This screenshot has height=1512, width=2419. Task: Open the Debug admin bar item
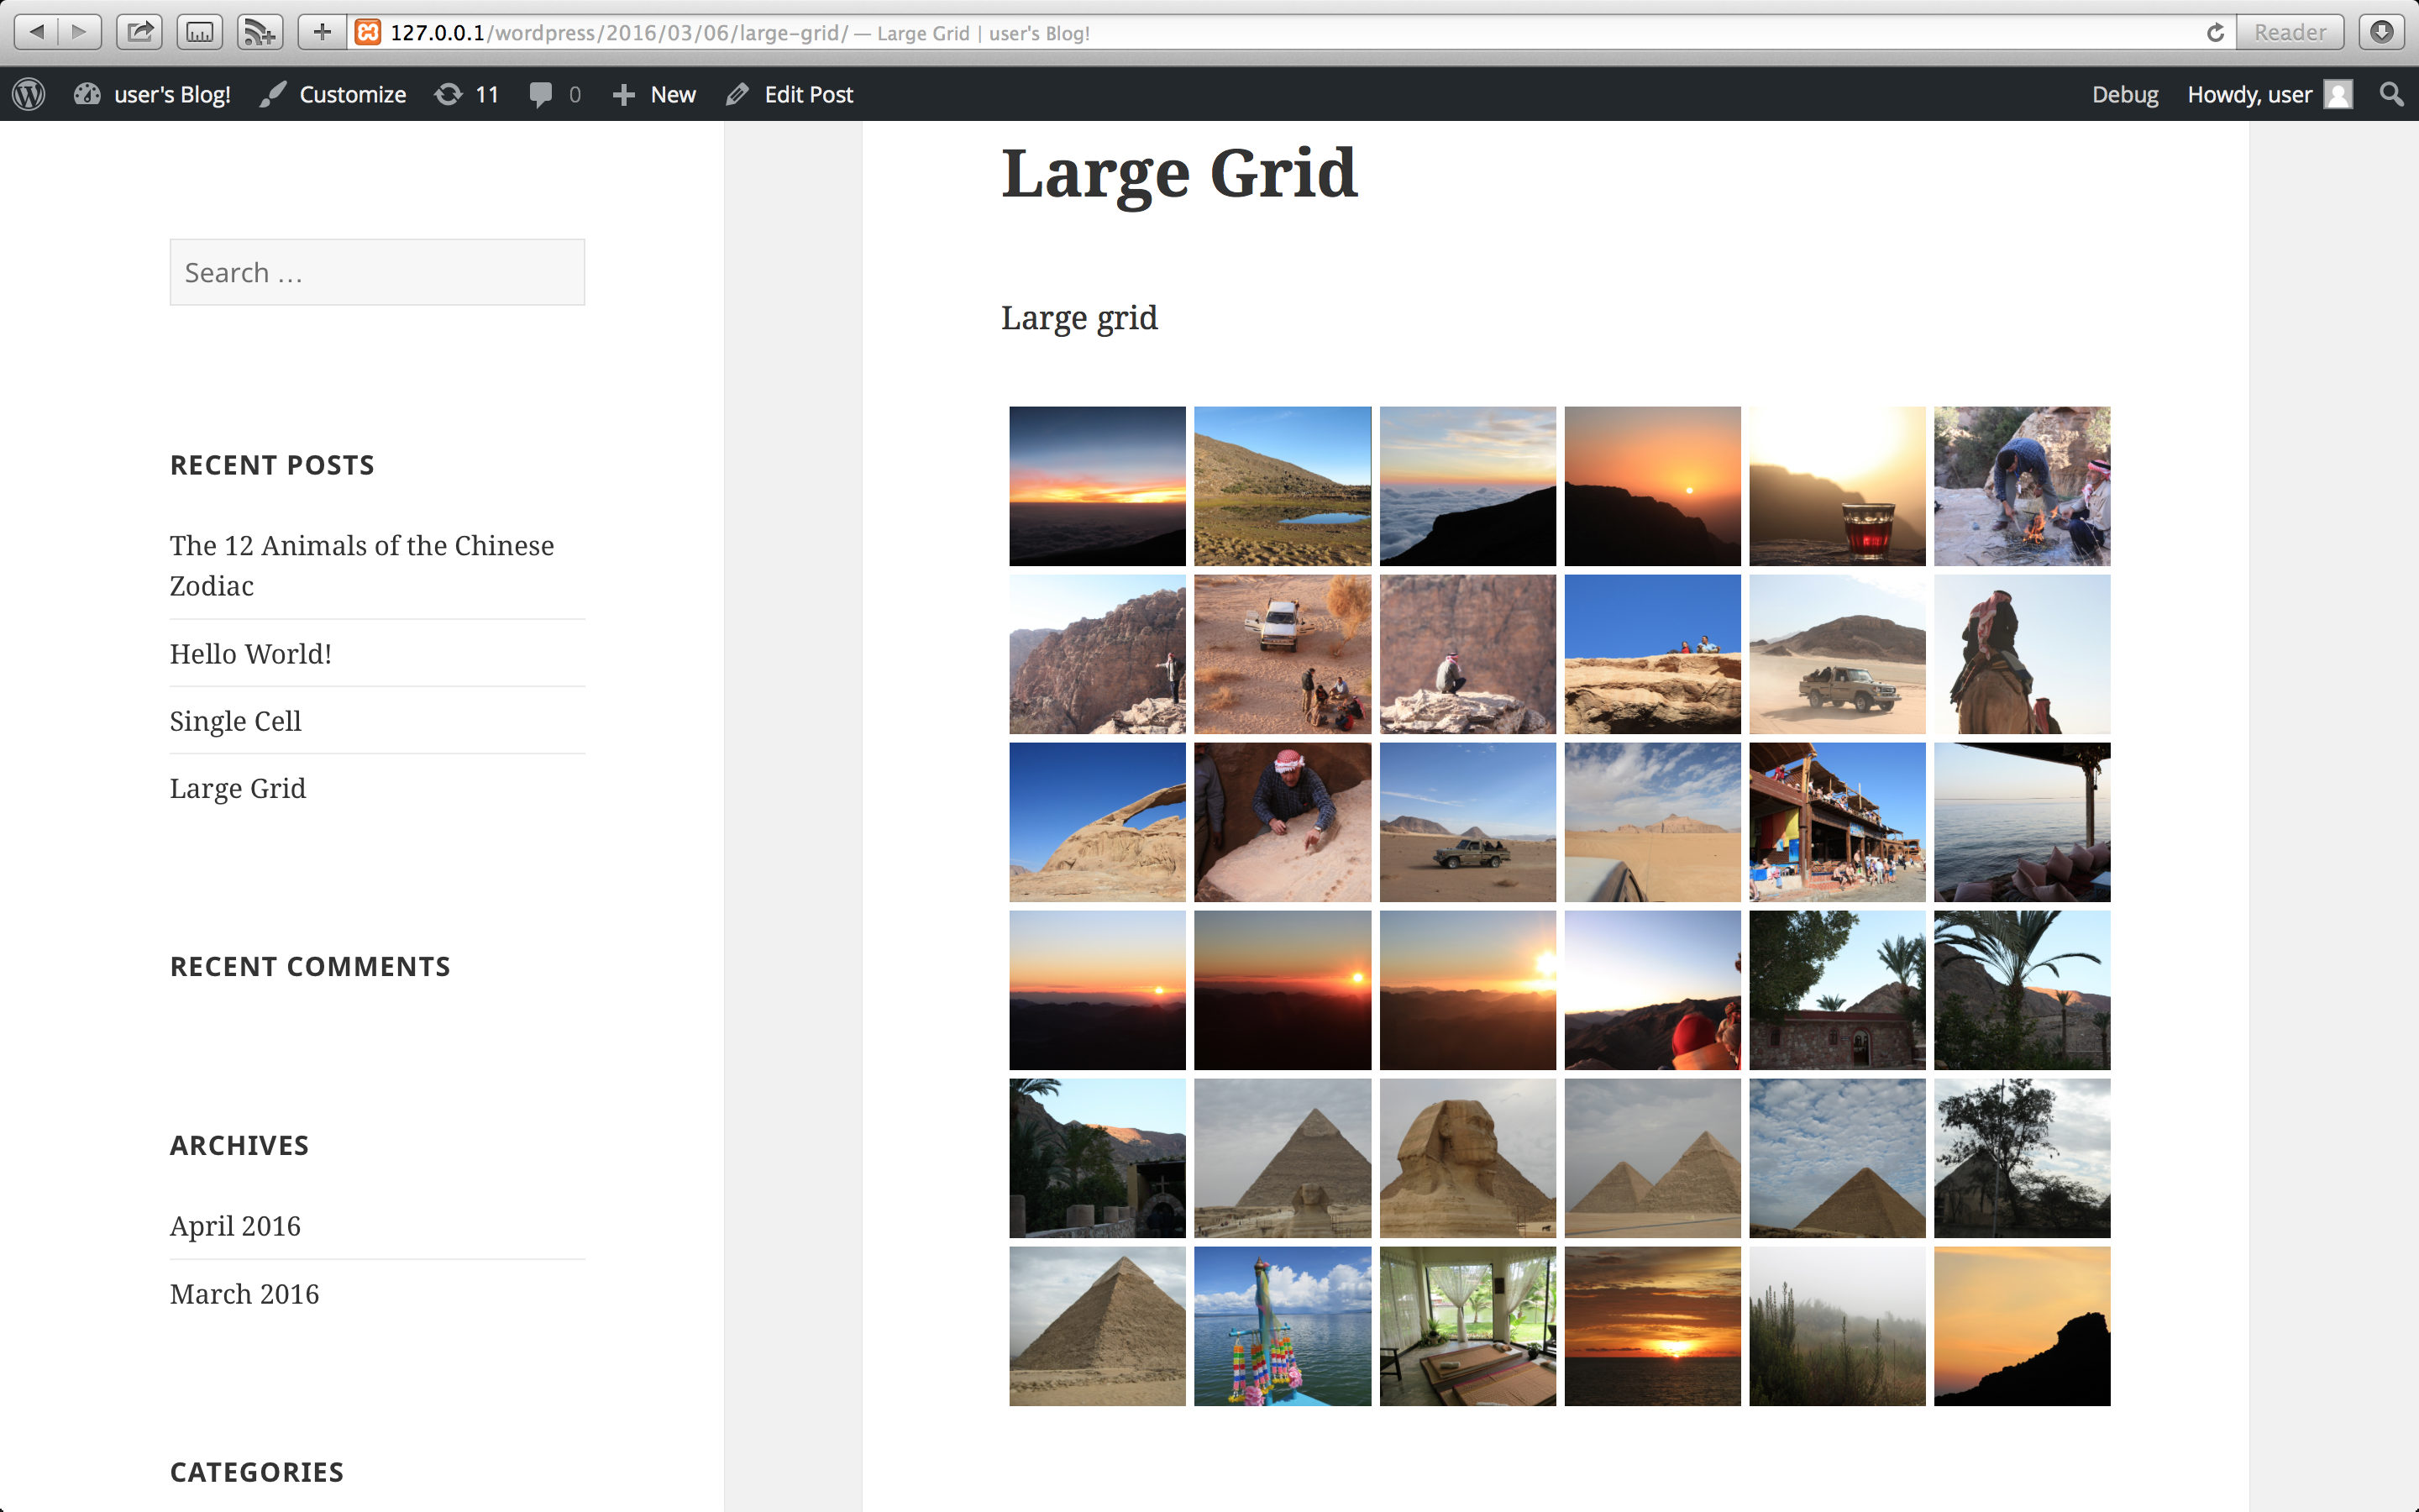point(2124,94)
